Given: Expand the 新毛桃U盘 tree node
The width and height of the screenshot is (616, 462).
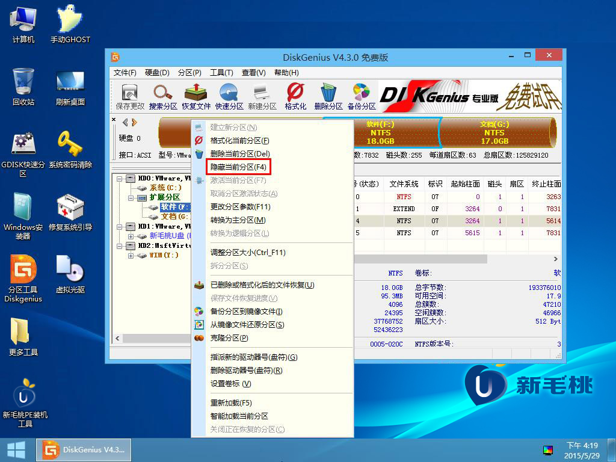Looking at the screenshot, I should tap(131, 236).
